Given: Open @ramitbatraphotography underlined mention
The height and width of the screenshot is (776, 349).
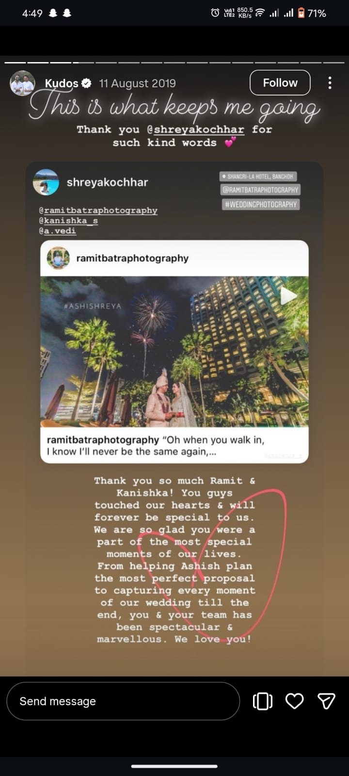Looking at the screenshot, I should click(98, 210).
